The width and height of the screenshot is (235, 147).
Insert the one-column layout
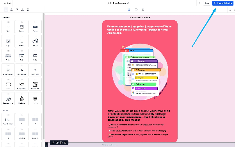pos(21,119)
